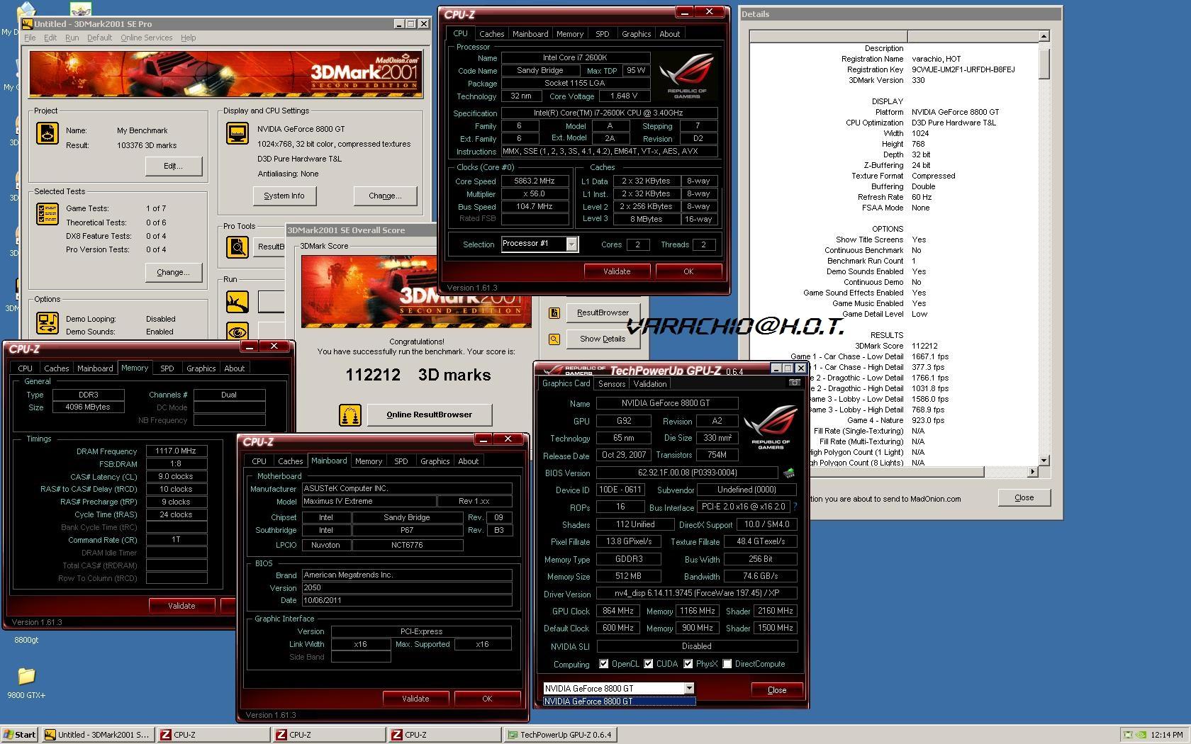Open the Windows Start menu
Viewport: 1191px width, 744px height.
(20, 735)
